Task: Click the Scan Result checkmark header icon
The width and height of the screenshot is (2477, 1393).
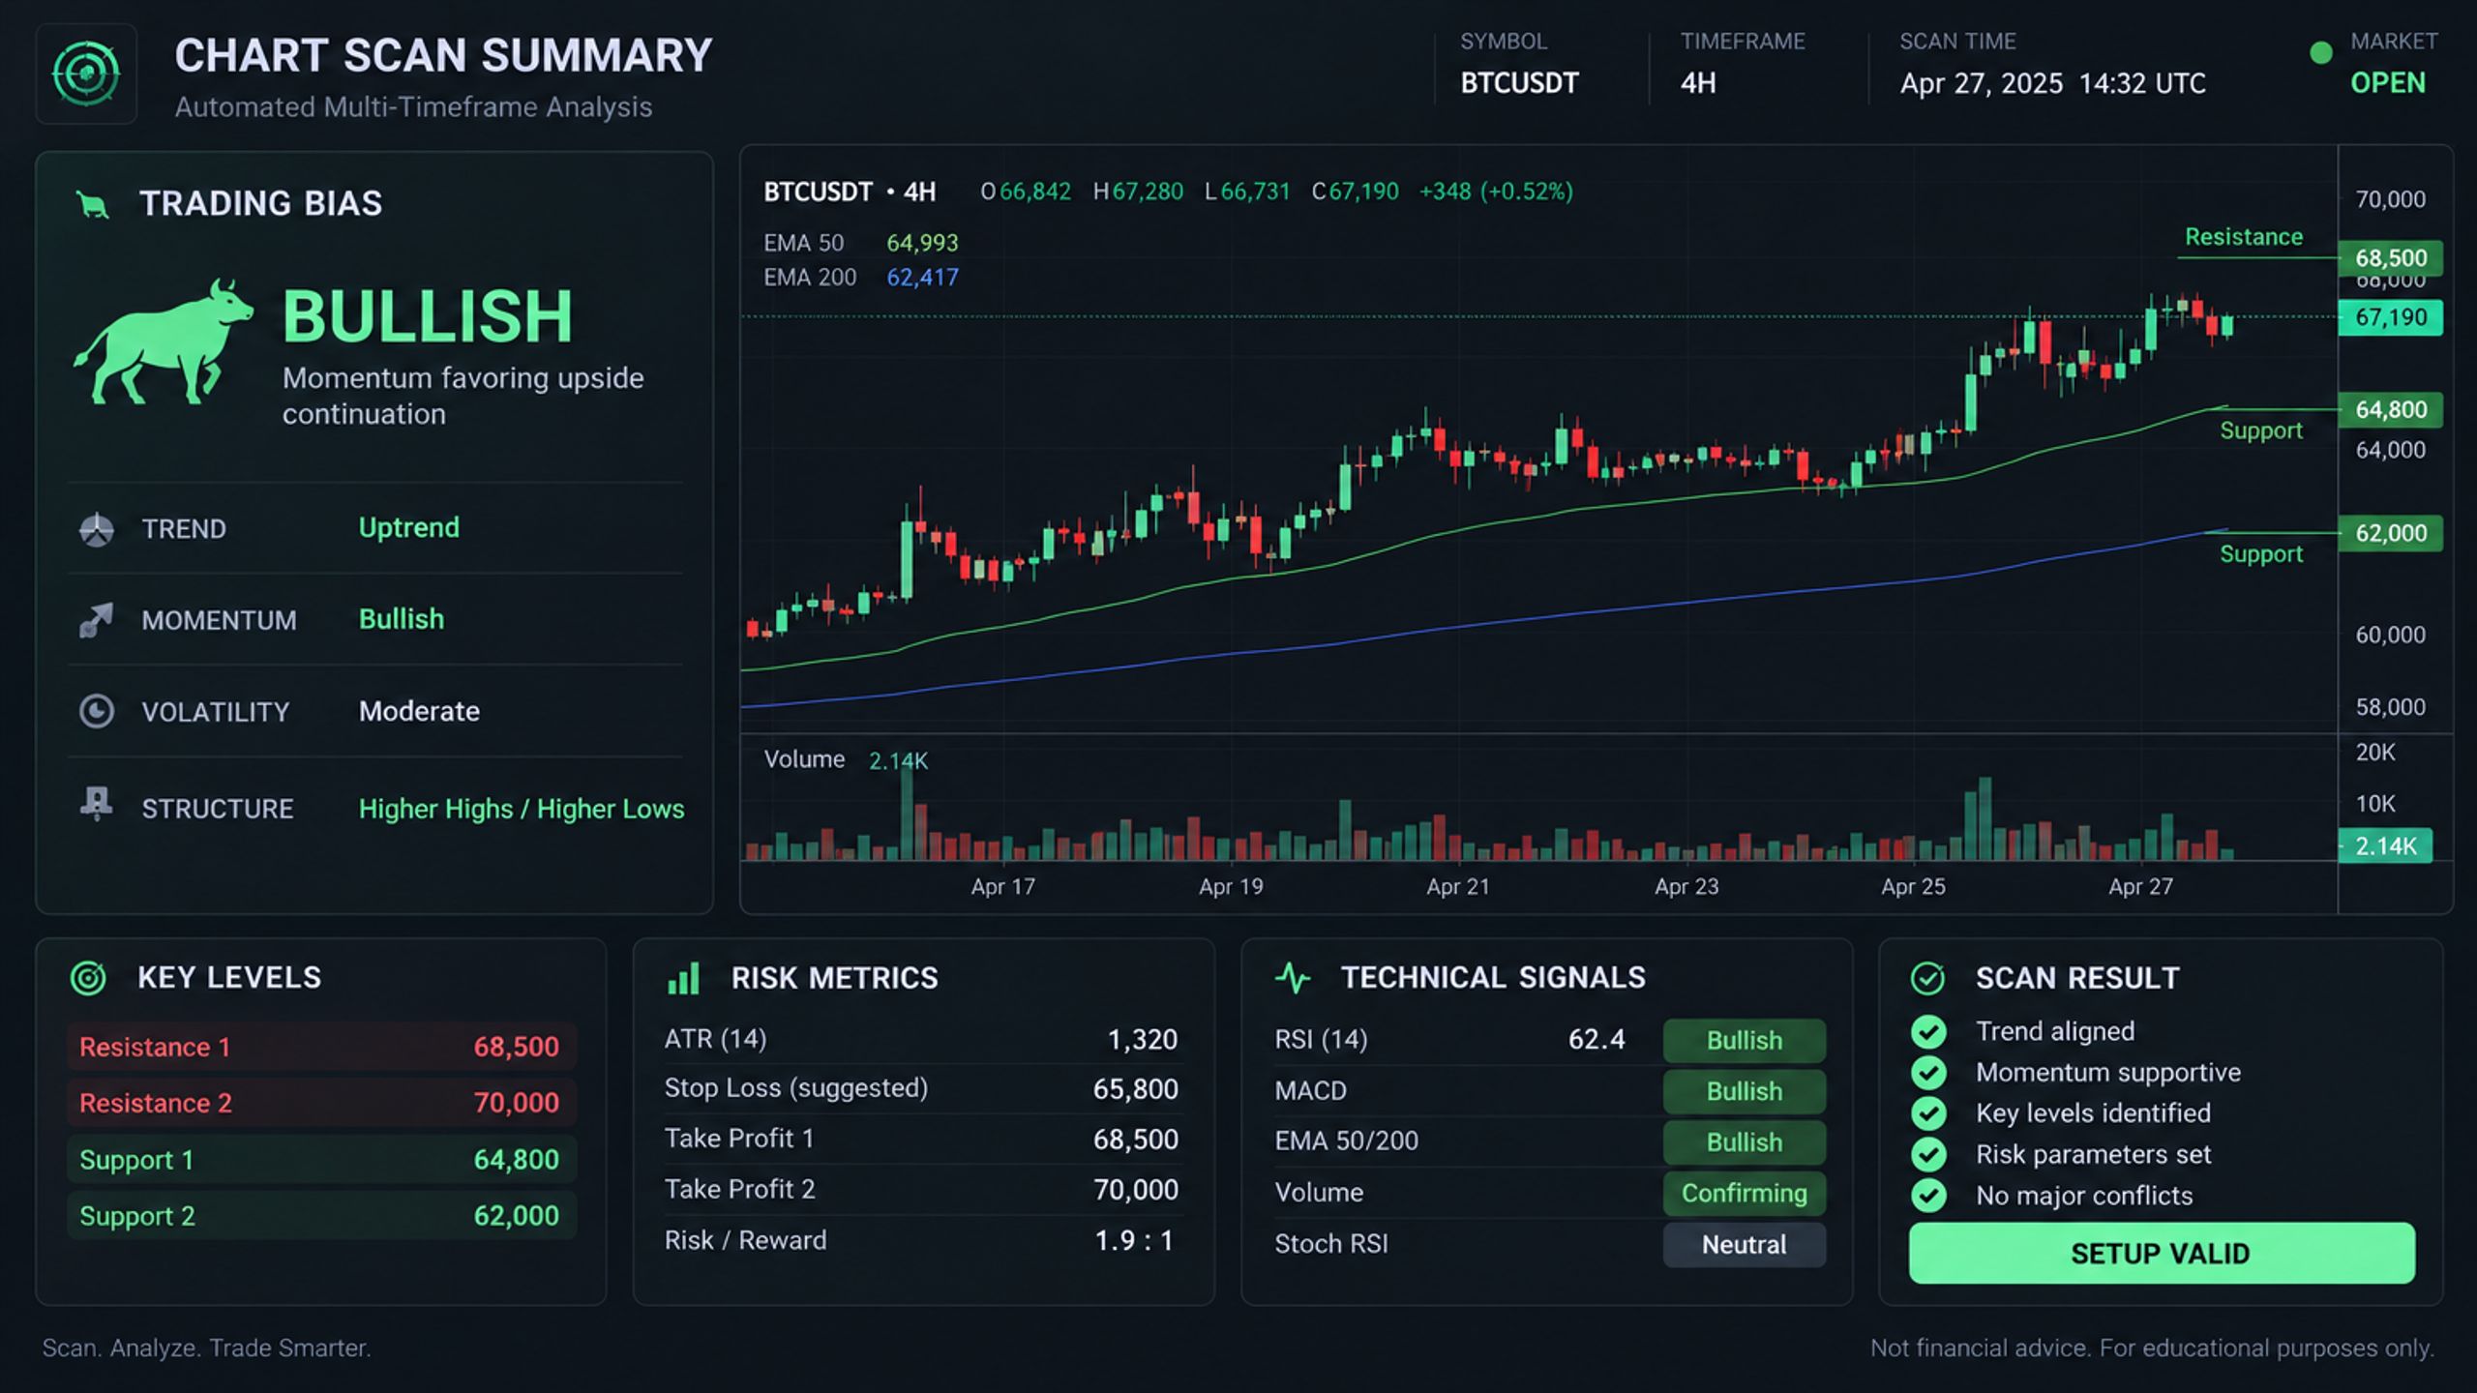Action: pos(1927,978)
